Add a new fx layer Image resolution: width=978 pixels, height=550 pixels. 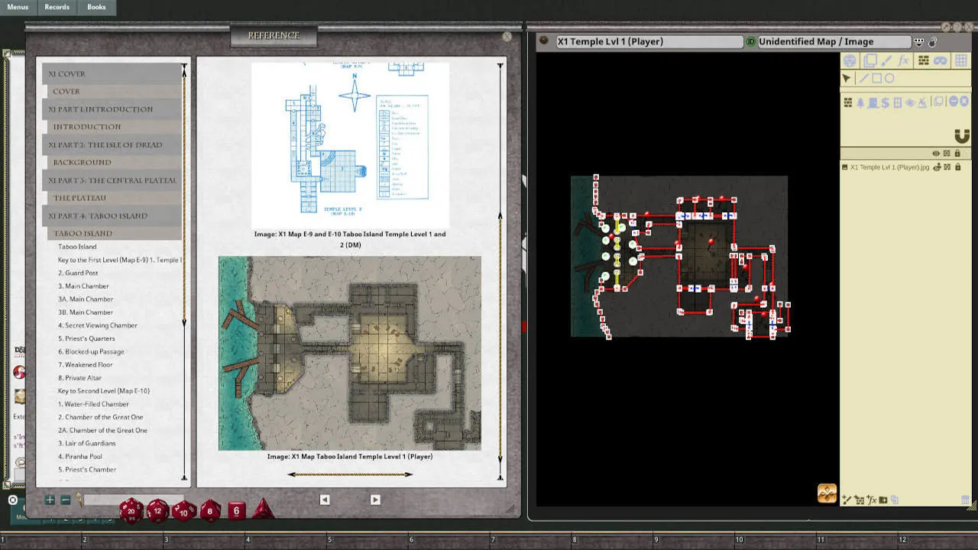[x=872, y=500]
